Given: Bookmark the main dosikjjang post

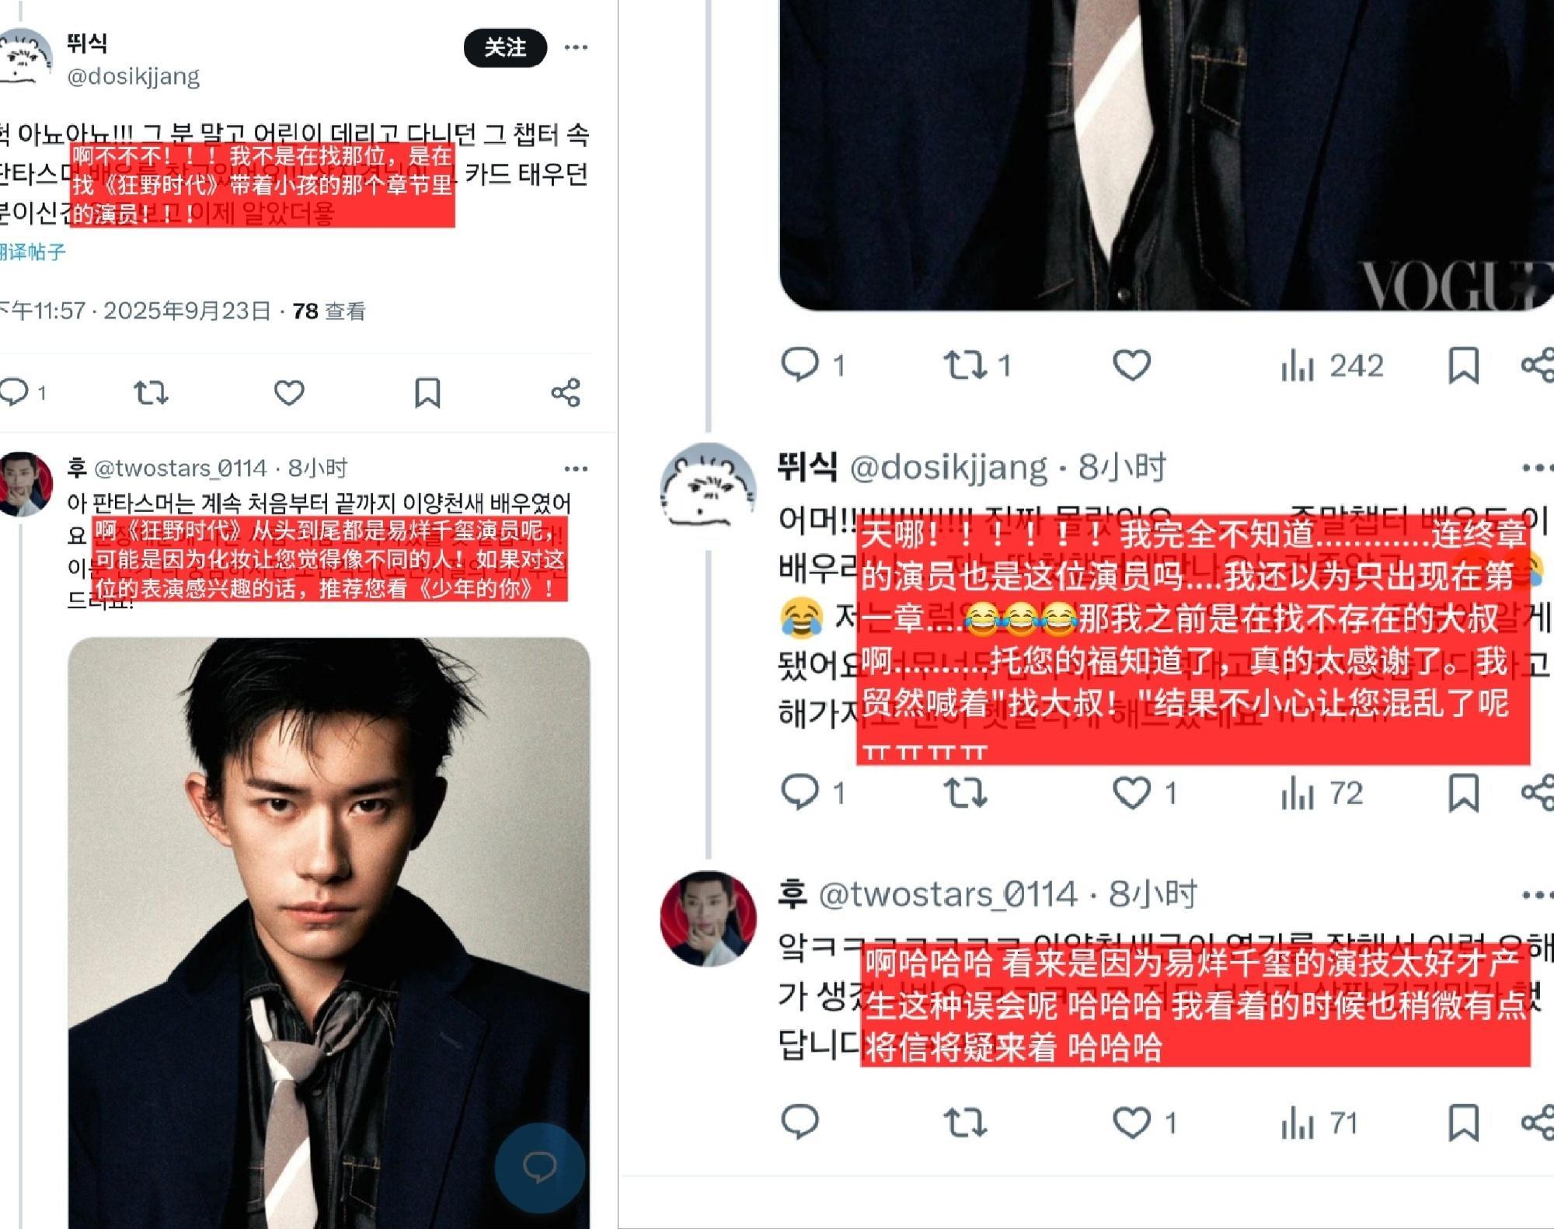Looking at the screenshot, I should [x=427, y=392].
